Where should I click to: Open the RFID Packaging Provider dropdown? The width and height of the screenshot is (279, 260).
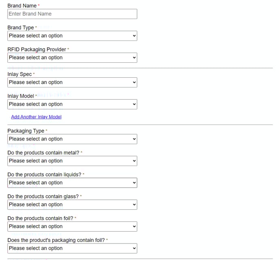72,58
